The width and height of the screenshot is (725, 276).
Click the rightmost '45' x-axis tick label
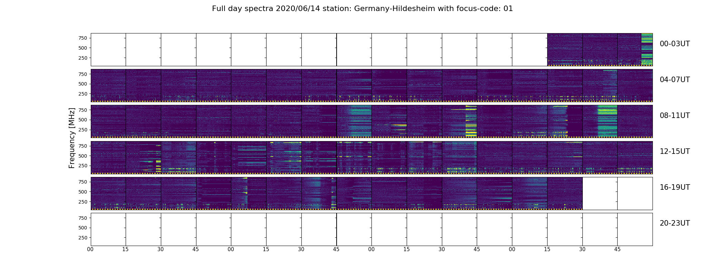click(x=617, y=249)
